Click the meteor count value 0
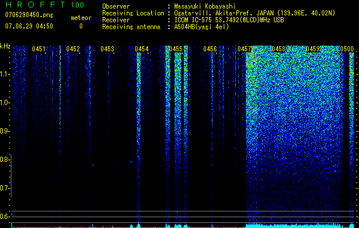 [81, 26]
